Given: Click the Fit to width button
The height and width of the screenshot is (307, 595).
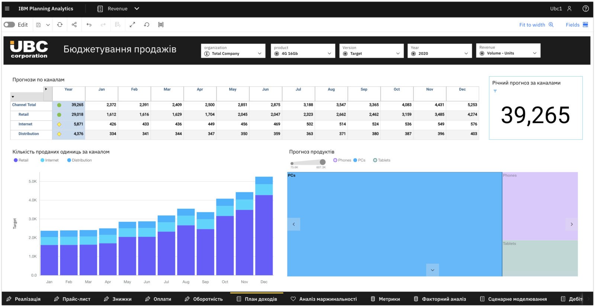Looking at the screenshot, I should click(536, 25).
